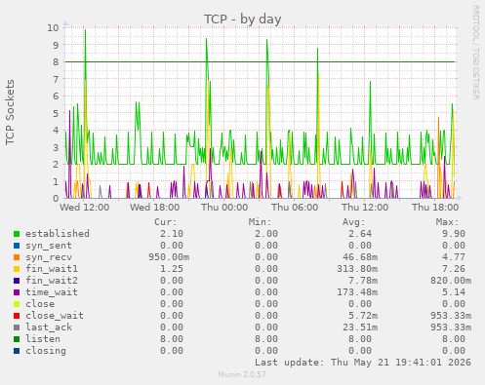The image size is (485, 385).
Task: Select the 'close' legend label
Action: 40,304
